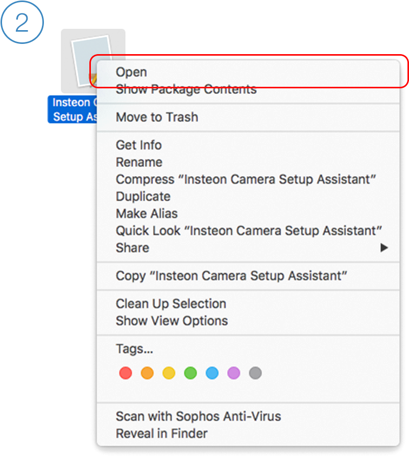Apply the red tag color
Image resolution: width=409 pixels, height=456 pixels.
click(x=126, y=373)
